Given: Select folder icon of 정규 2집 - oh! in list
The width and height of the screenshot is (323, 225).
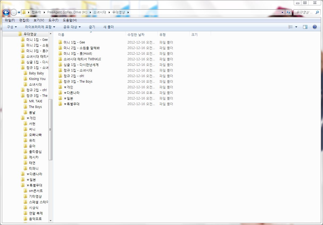Looking at the screenshot, I should pyautogui.click(x=60, y=76).
